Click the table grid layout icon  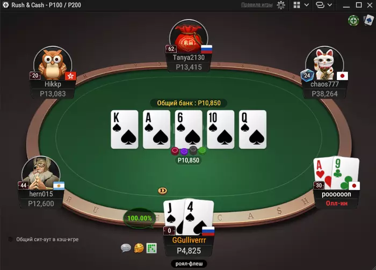click(x=297, y=5)
